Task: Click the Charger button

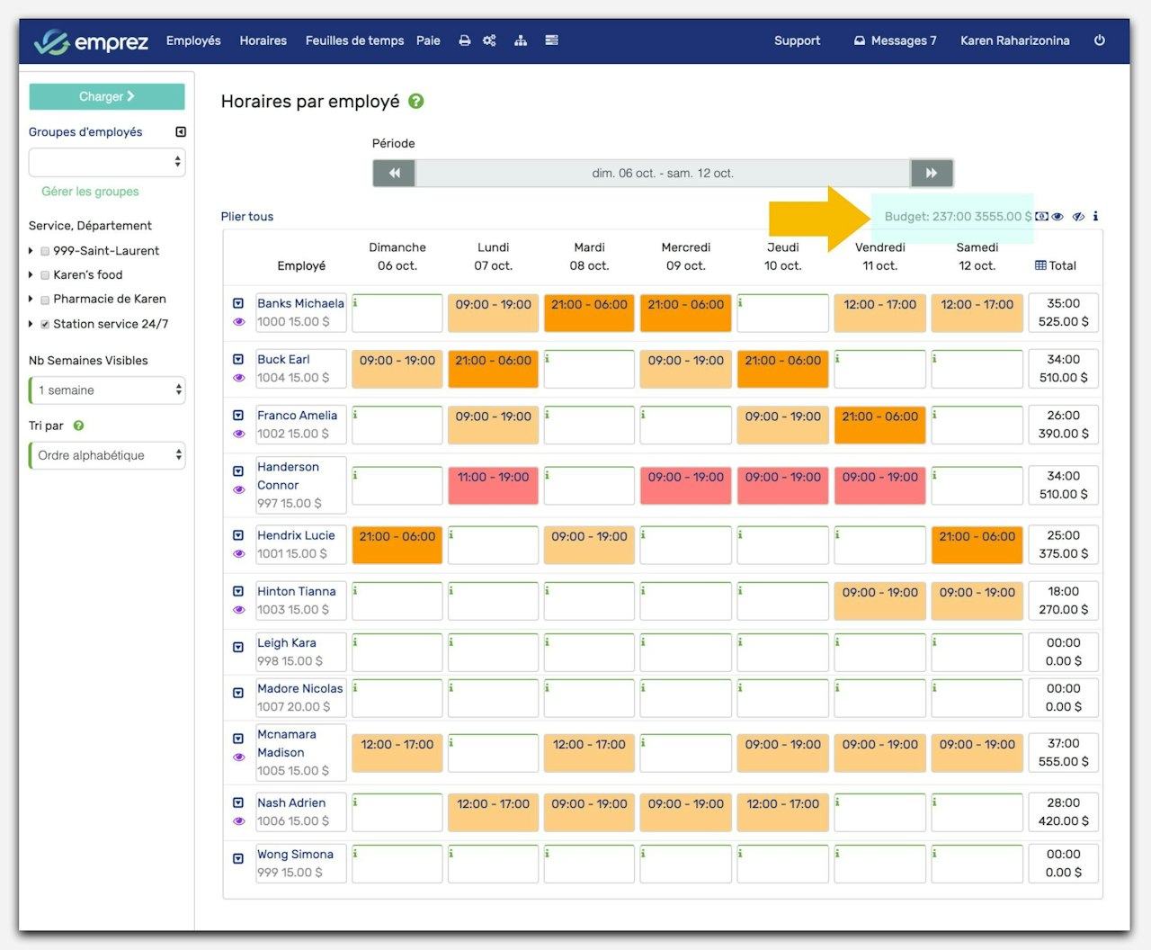Action: coord(107,96)
